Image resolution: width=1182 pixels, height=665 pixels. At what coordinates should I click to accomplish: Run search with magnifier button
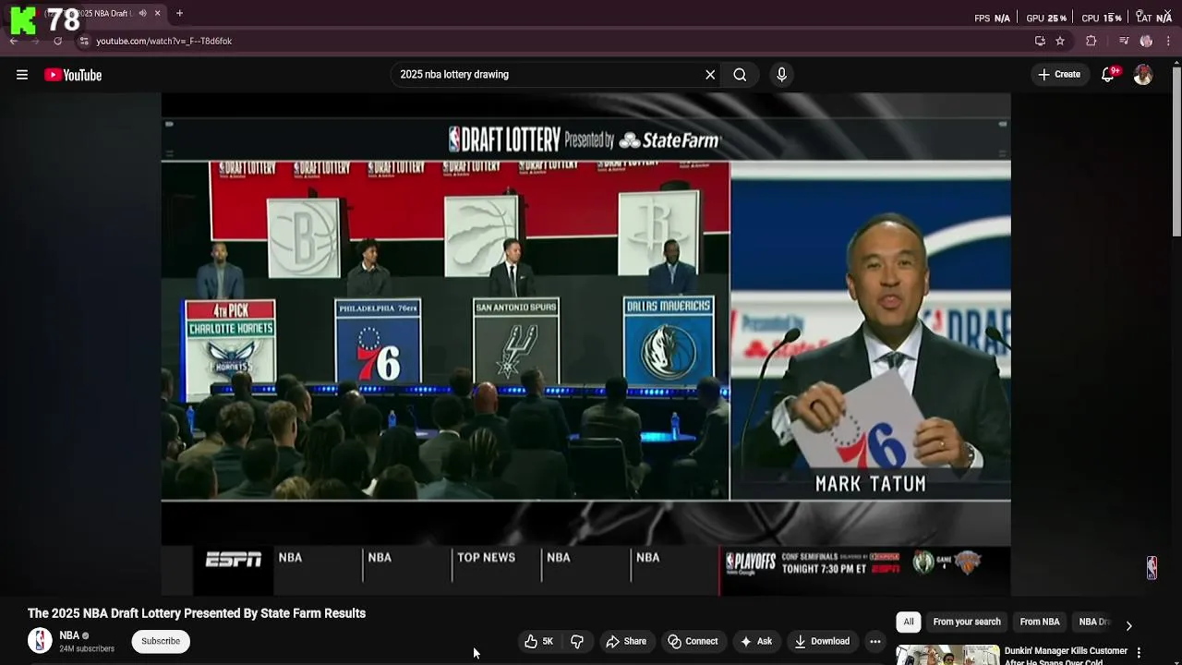740,75
